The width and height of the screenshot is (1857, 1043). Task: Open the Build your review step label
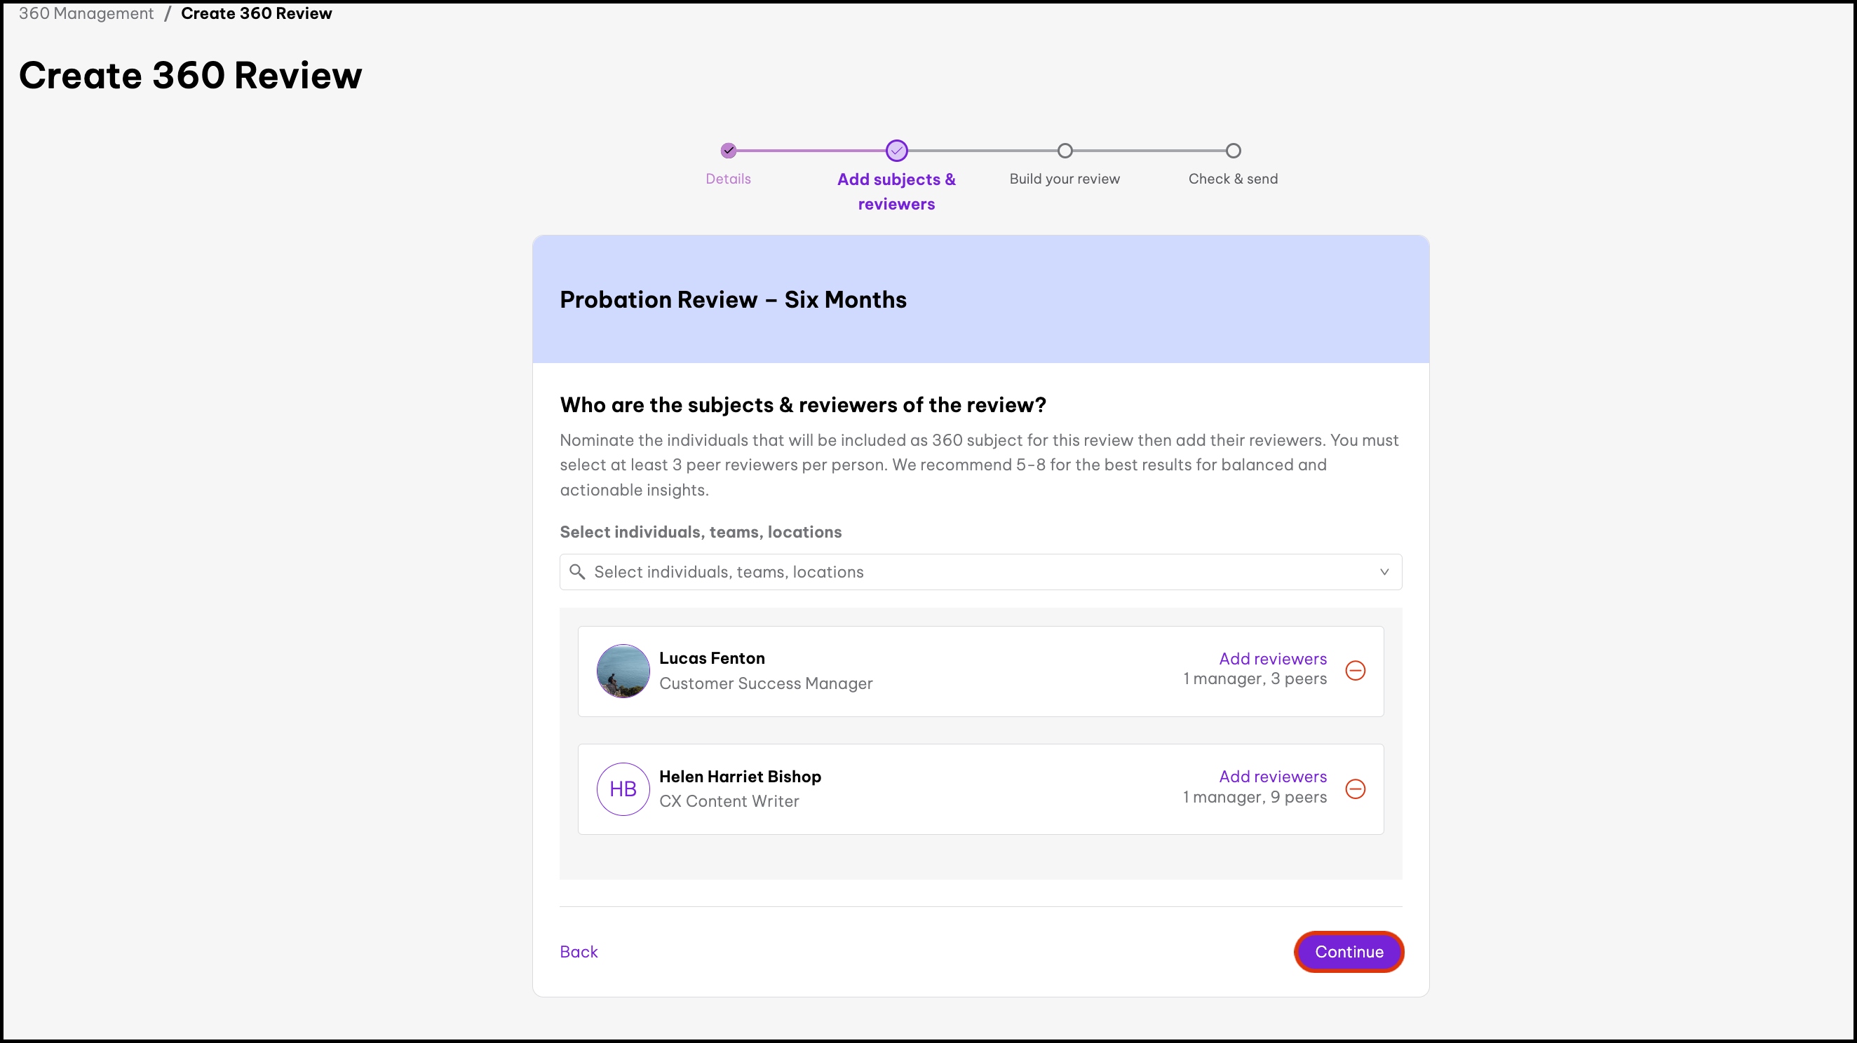coord(1064,179)
